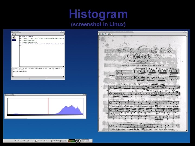Image resolution: width=195 pixels, height=146 pixels.
Task: Click right arrow of console horizontal scrollbar
Action: [x=63, y=67]
